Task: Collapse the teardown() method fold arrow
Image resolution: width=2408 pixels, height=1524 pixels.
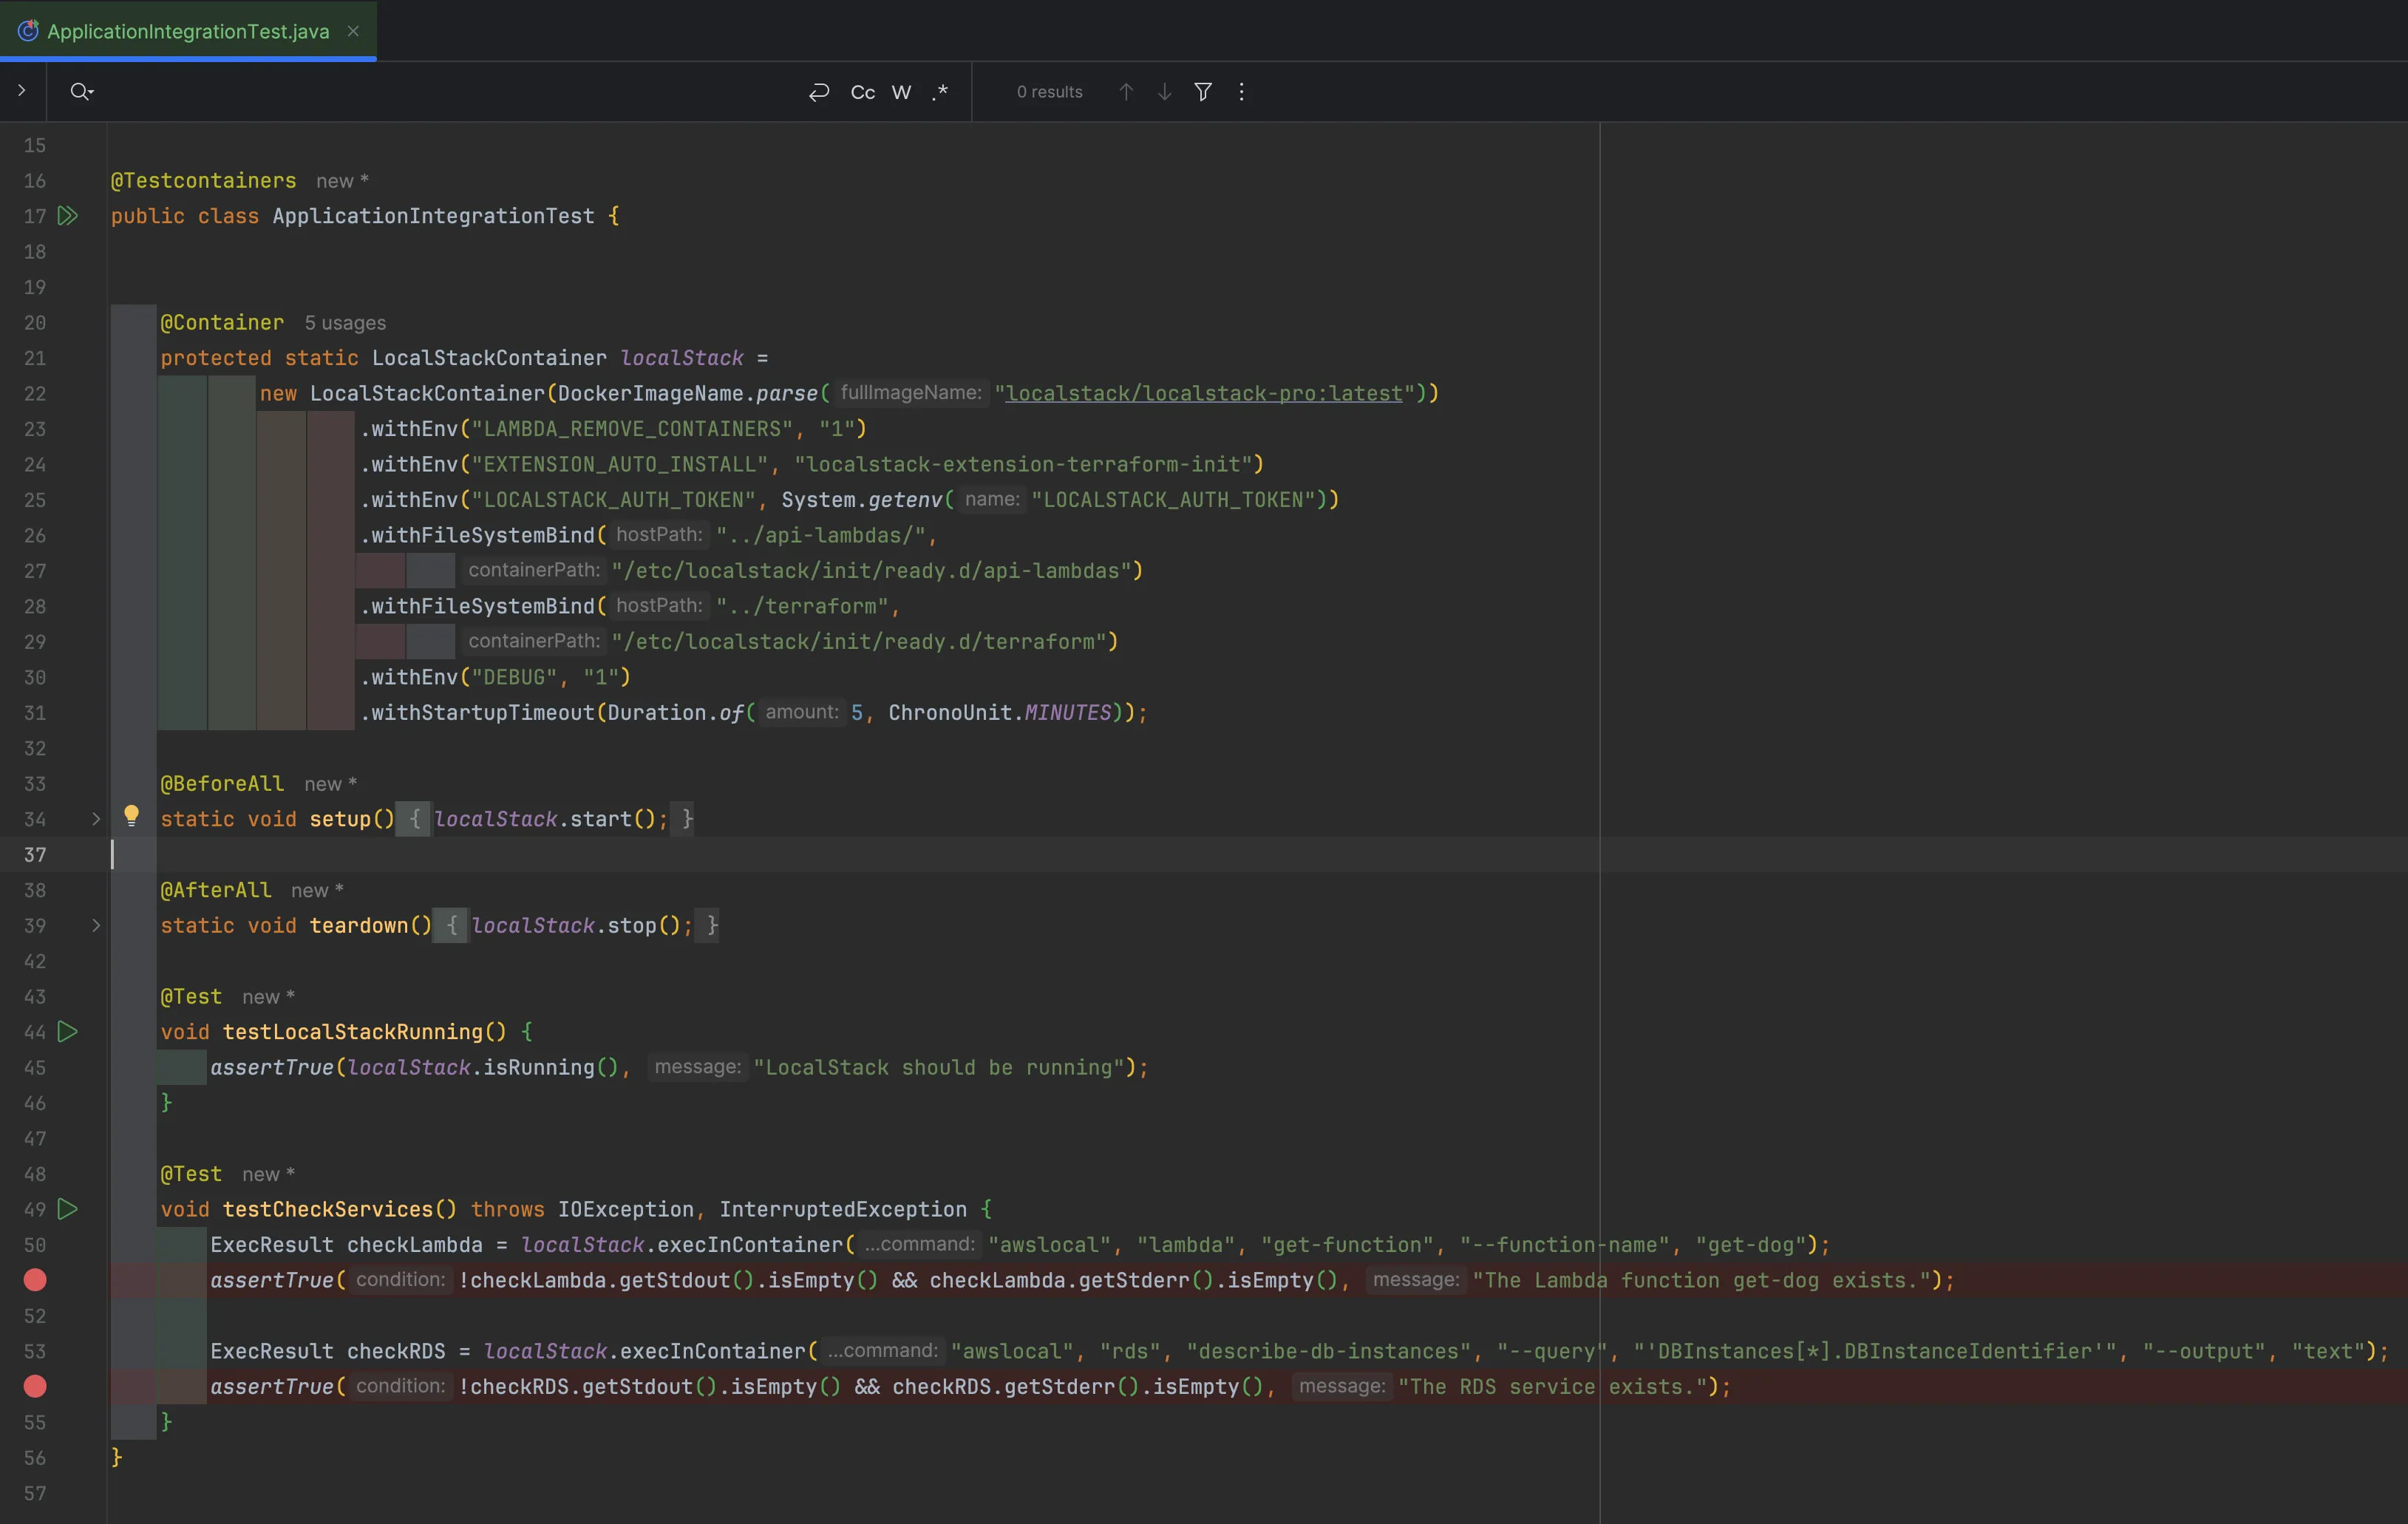Action: tap(96, 925)
